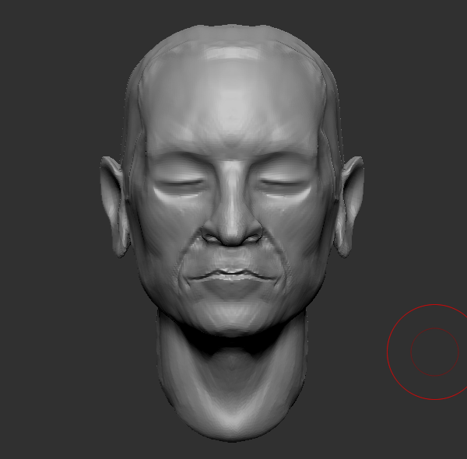Click the chin of the sculpted head
467x459 pixels.
pos(232,318)
